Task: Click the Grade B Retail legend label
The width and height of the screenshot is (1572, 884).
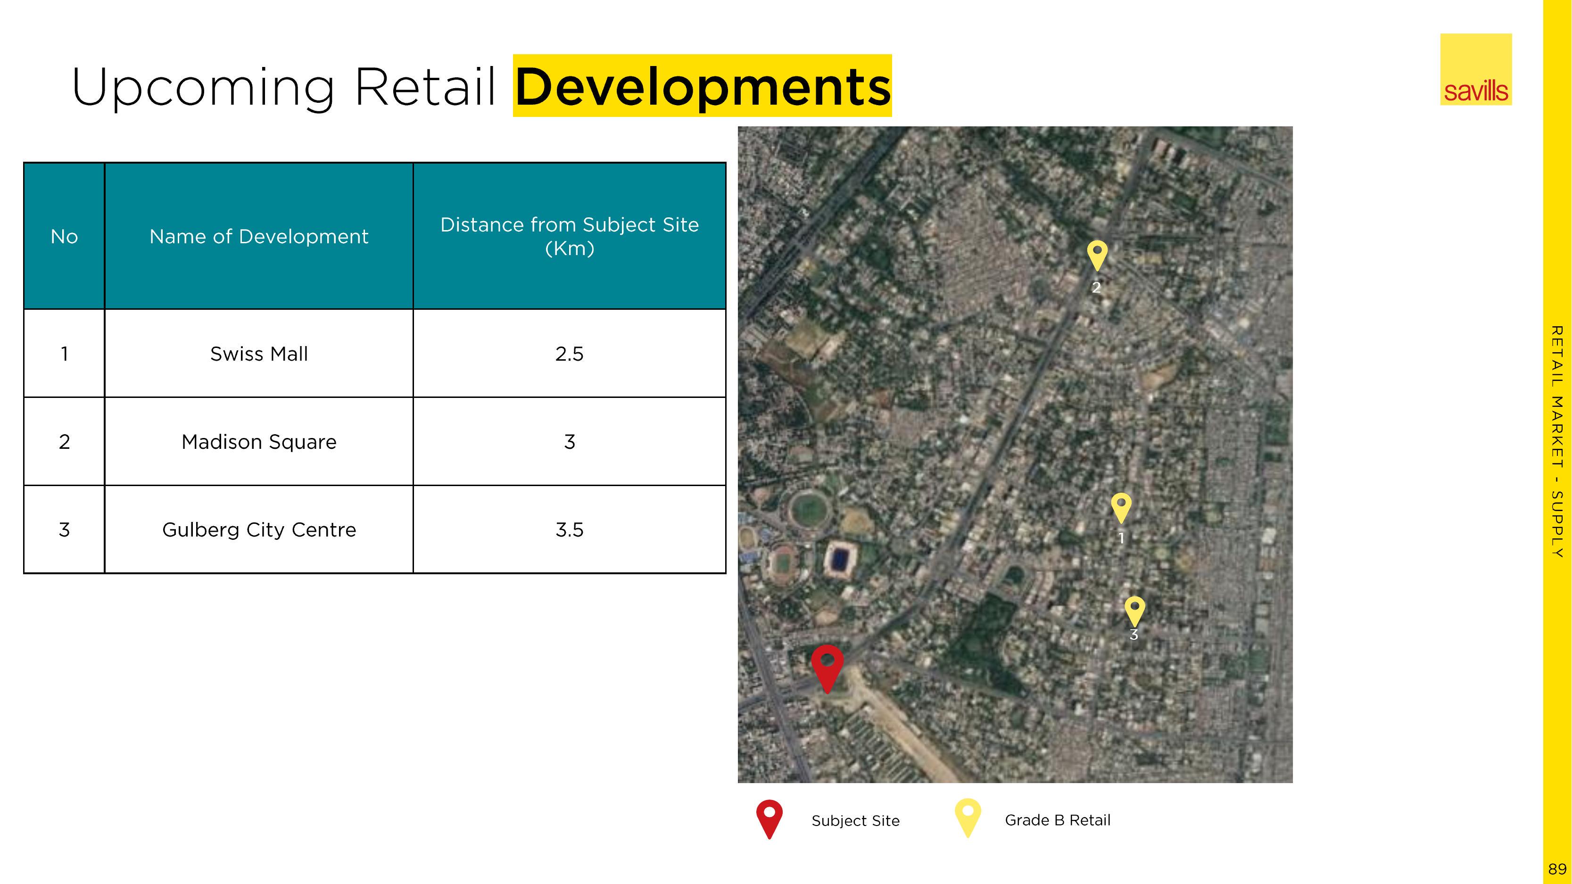Action: click(x=1057, y=820)
